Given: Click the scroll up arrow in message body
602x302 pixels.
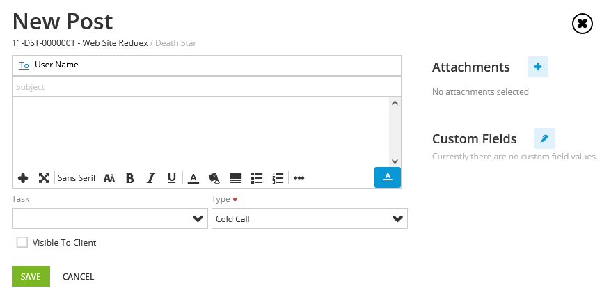Looking at the screenshot, I should point(395,103).
